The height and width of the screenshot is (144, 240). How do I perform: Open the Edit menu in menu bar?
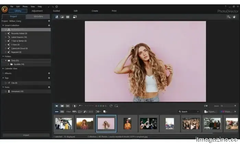(18, 7)
